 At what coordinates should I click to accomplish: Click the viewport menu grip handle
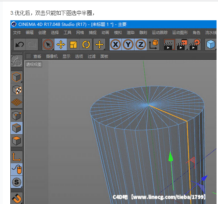pos(28,56)
